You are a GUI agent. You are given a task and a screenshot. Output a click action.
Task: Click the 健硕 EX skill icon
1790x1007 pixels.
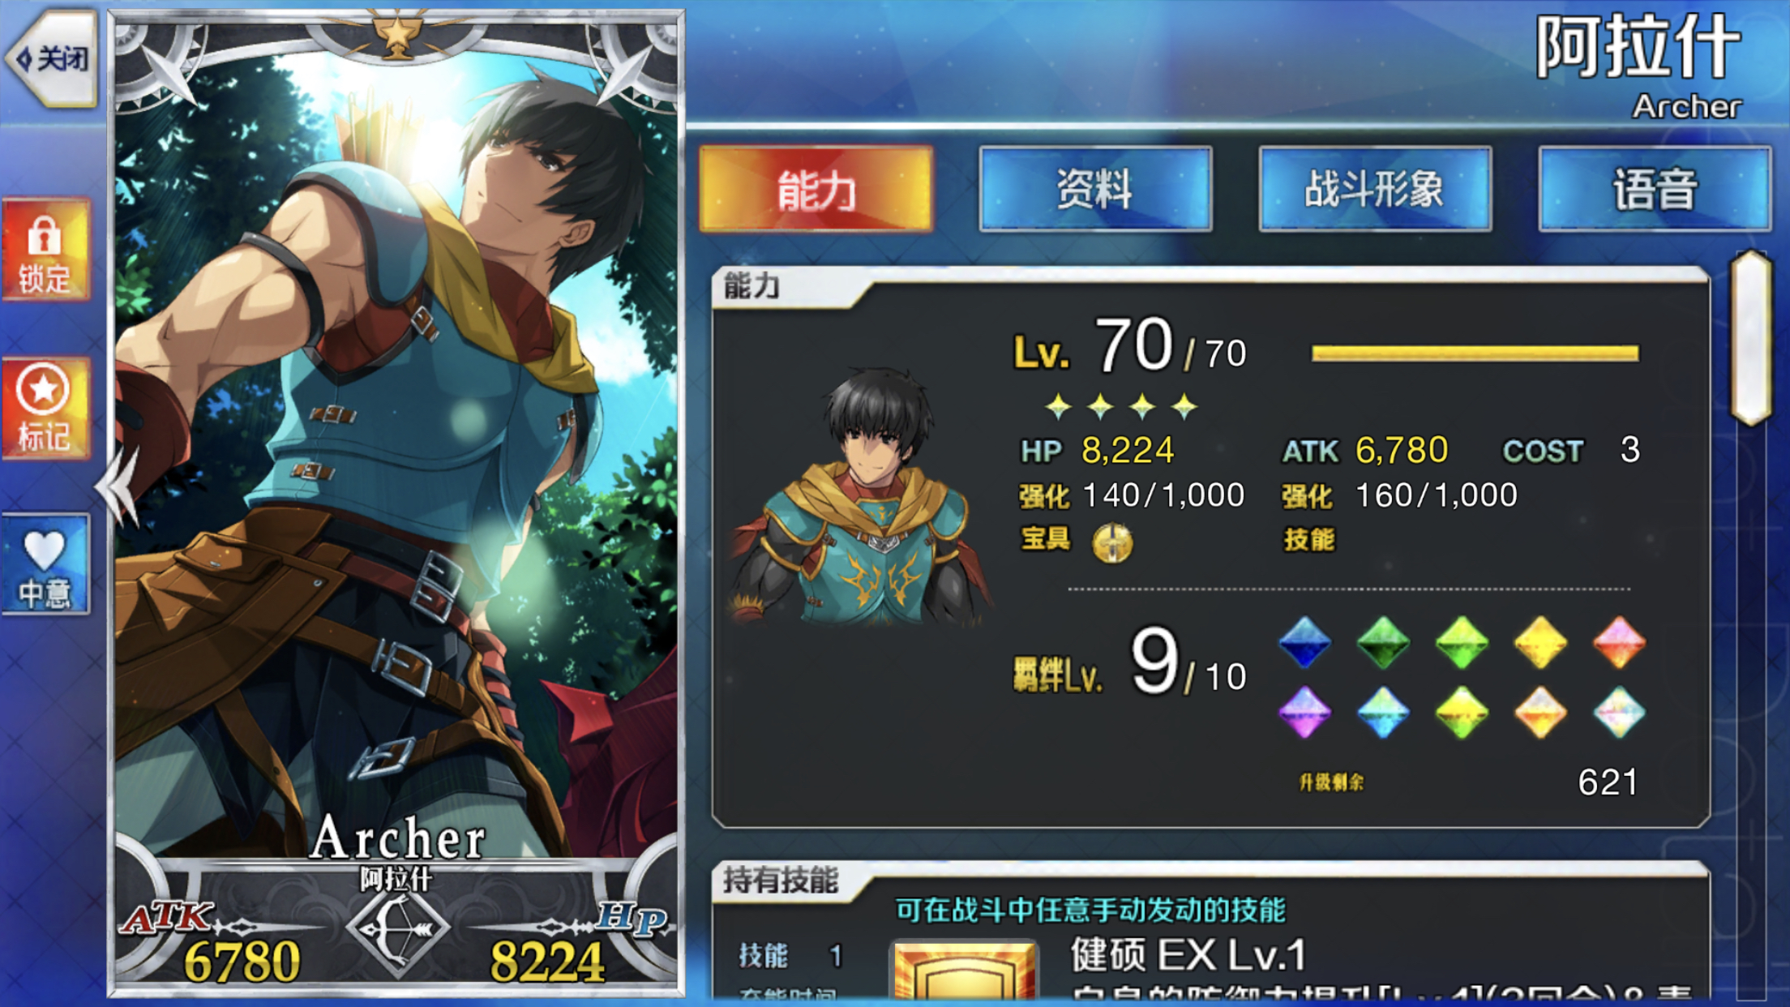click(x=963, y=970)
